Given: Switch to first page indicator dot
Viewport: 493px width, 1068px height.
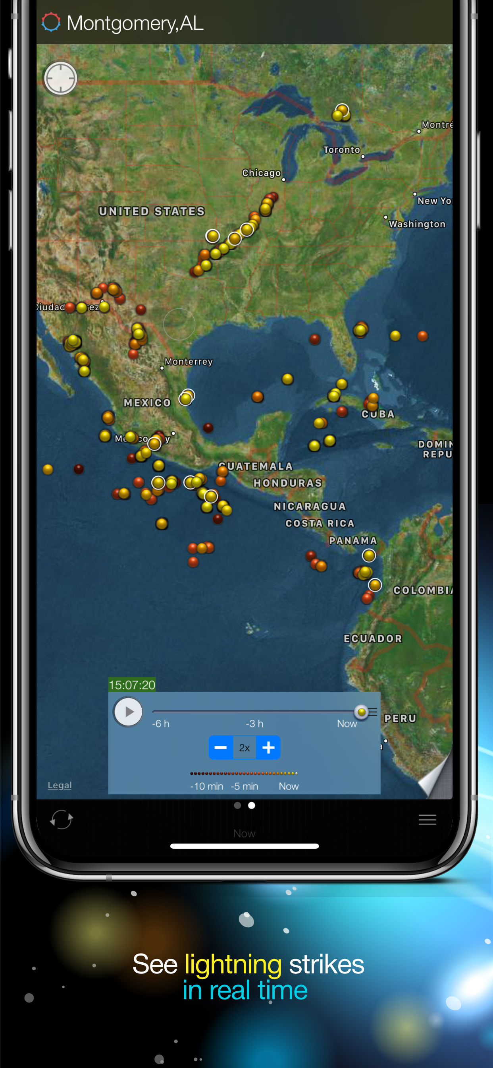Looking at the screenshot, I should point(237,805).
